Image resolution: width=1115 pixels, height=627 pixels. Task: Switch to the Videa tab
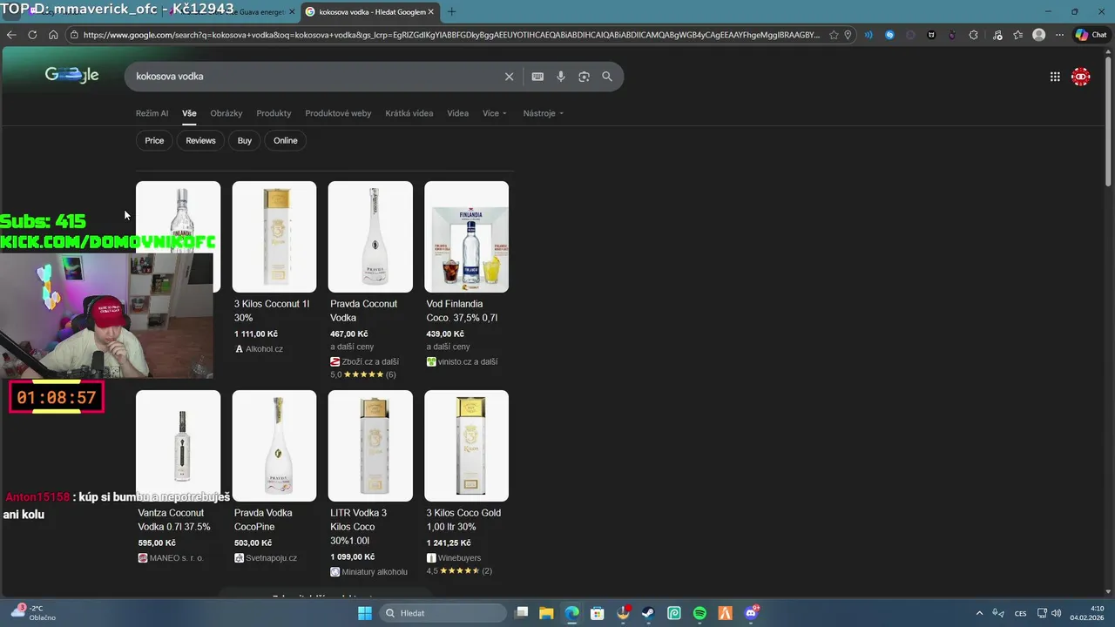pos(457,113)
